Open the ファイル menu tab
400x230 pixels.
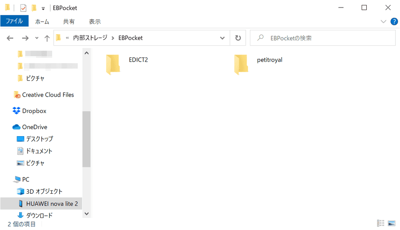pos(14,21)
